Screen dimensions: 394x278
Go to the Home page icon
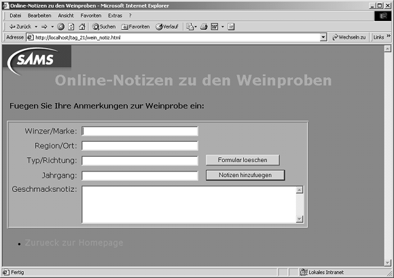82,26
